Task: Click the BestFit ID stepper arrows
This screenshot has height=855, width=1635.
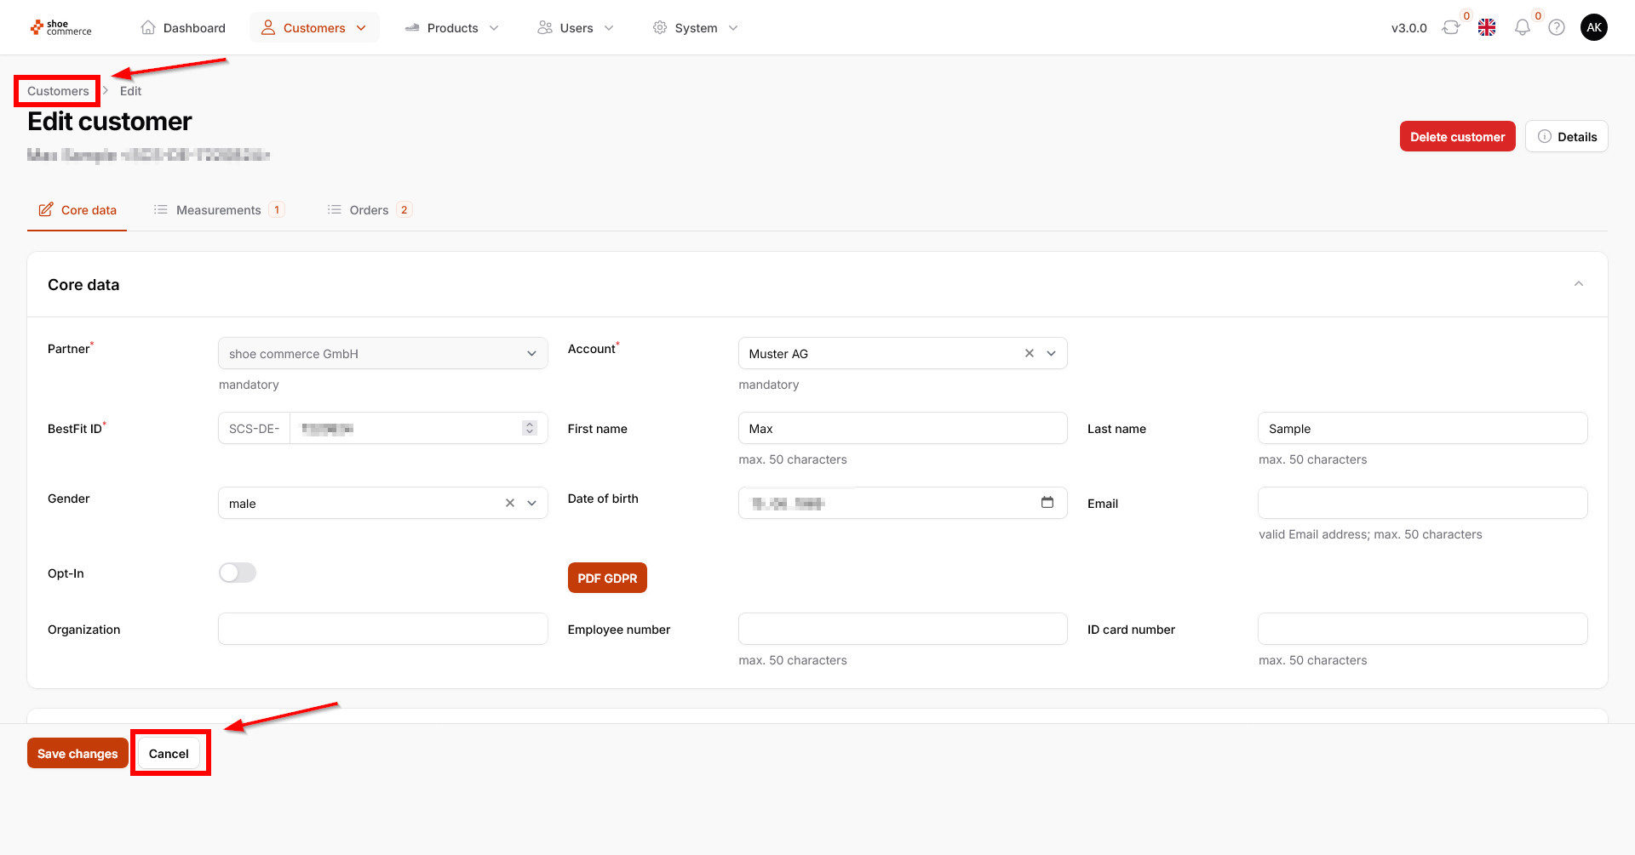Action: [530, 428]
